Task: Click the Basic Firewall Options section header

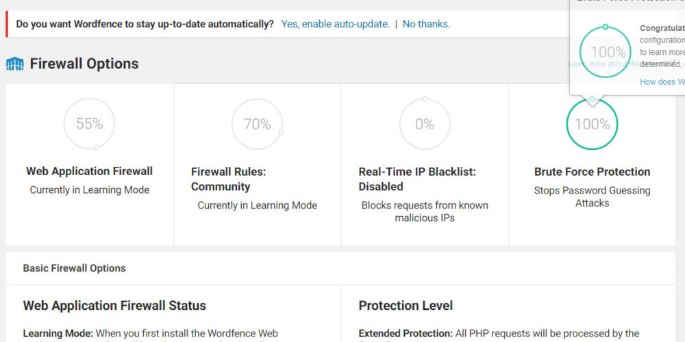Action: (x=74, y=268)
